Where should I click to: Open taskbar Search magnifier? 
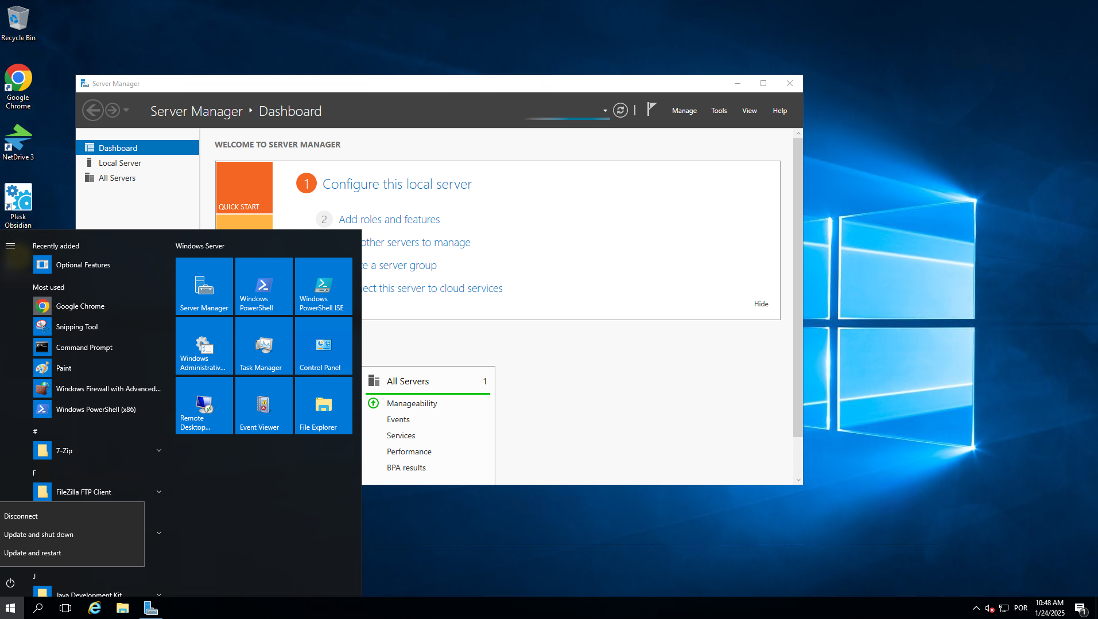pos(38,608)
